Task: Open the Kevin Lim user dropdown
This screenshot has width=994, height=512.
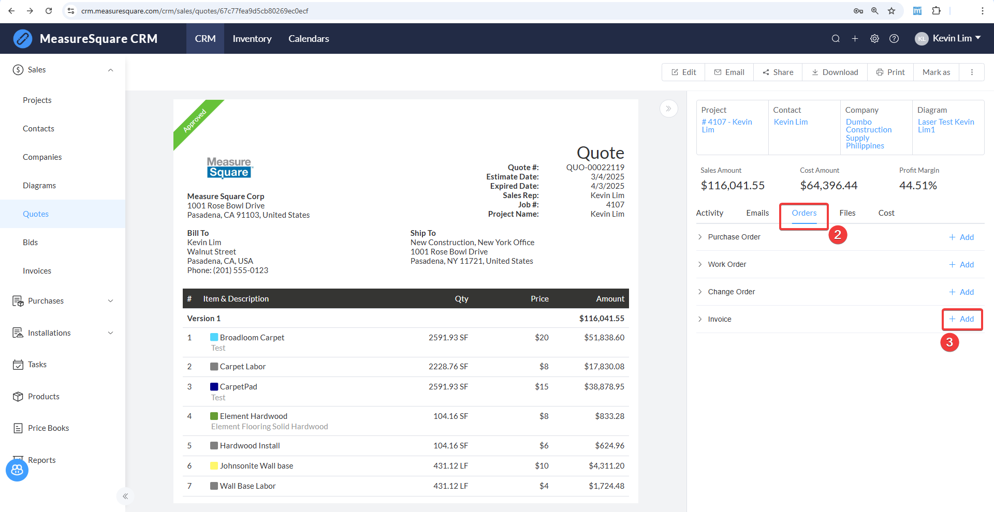Action: 957,38
